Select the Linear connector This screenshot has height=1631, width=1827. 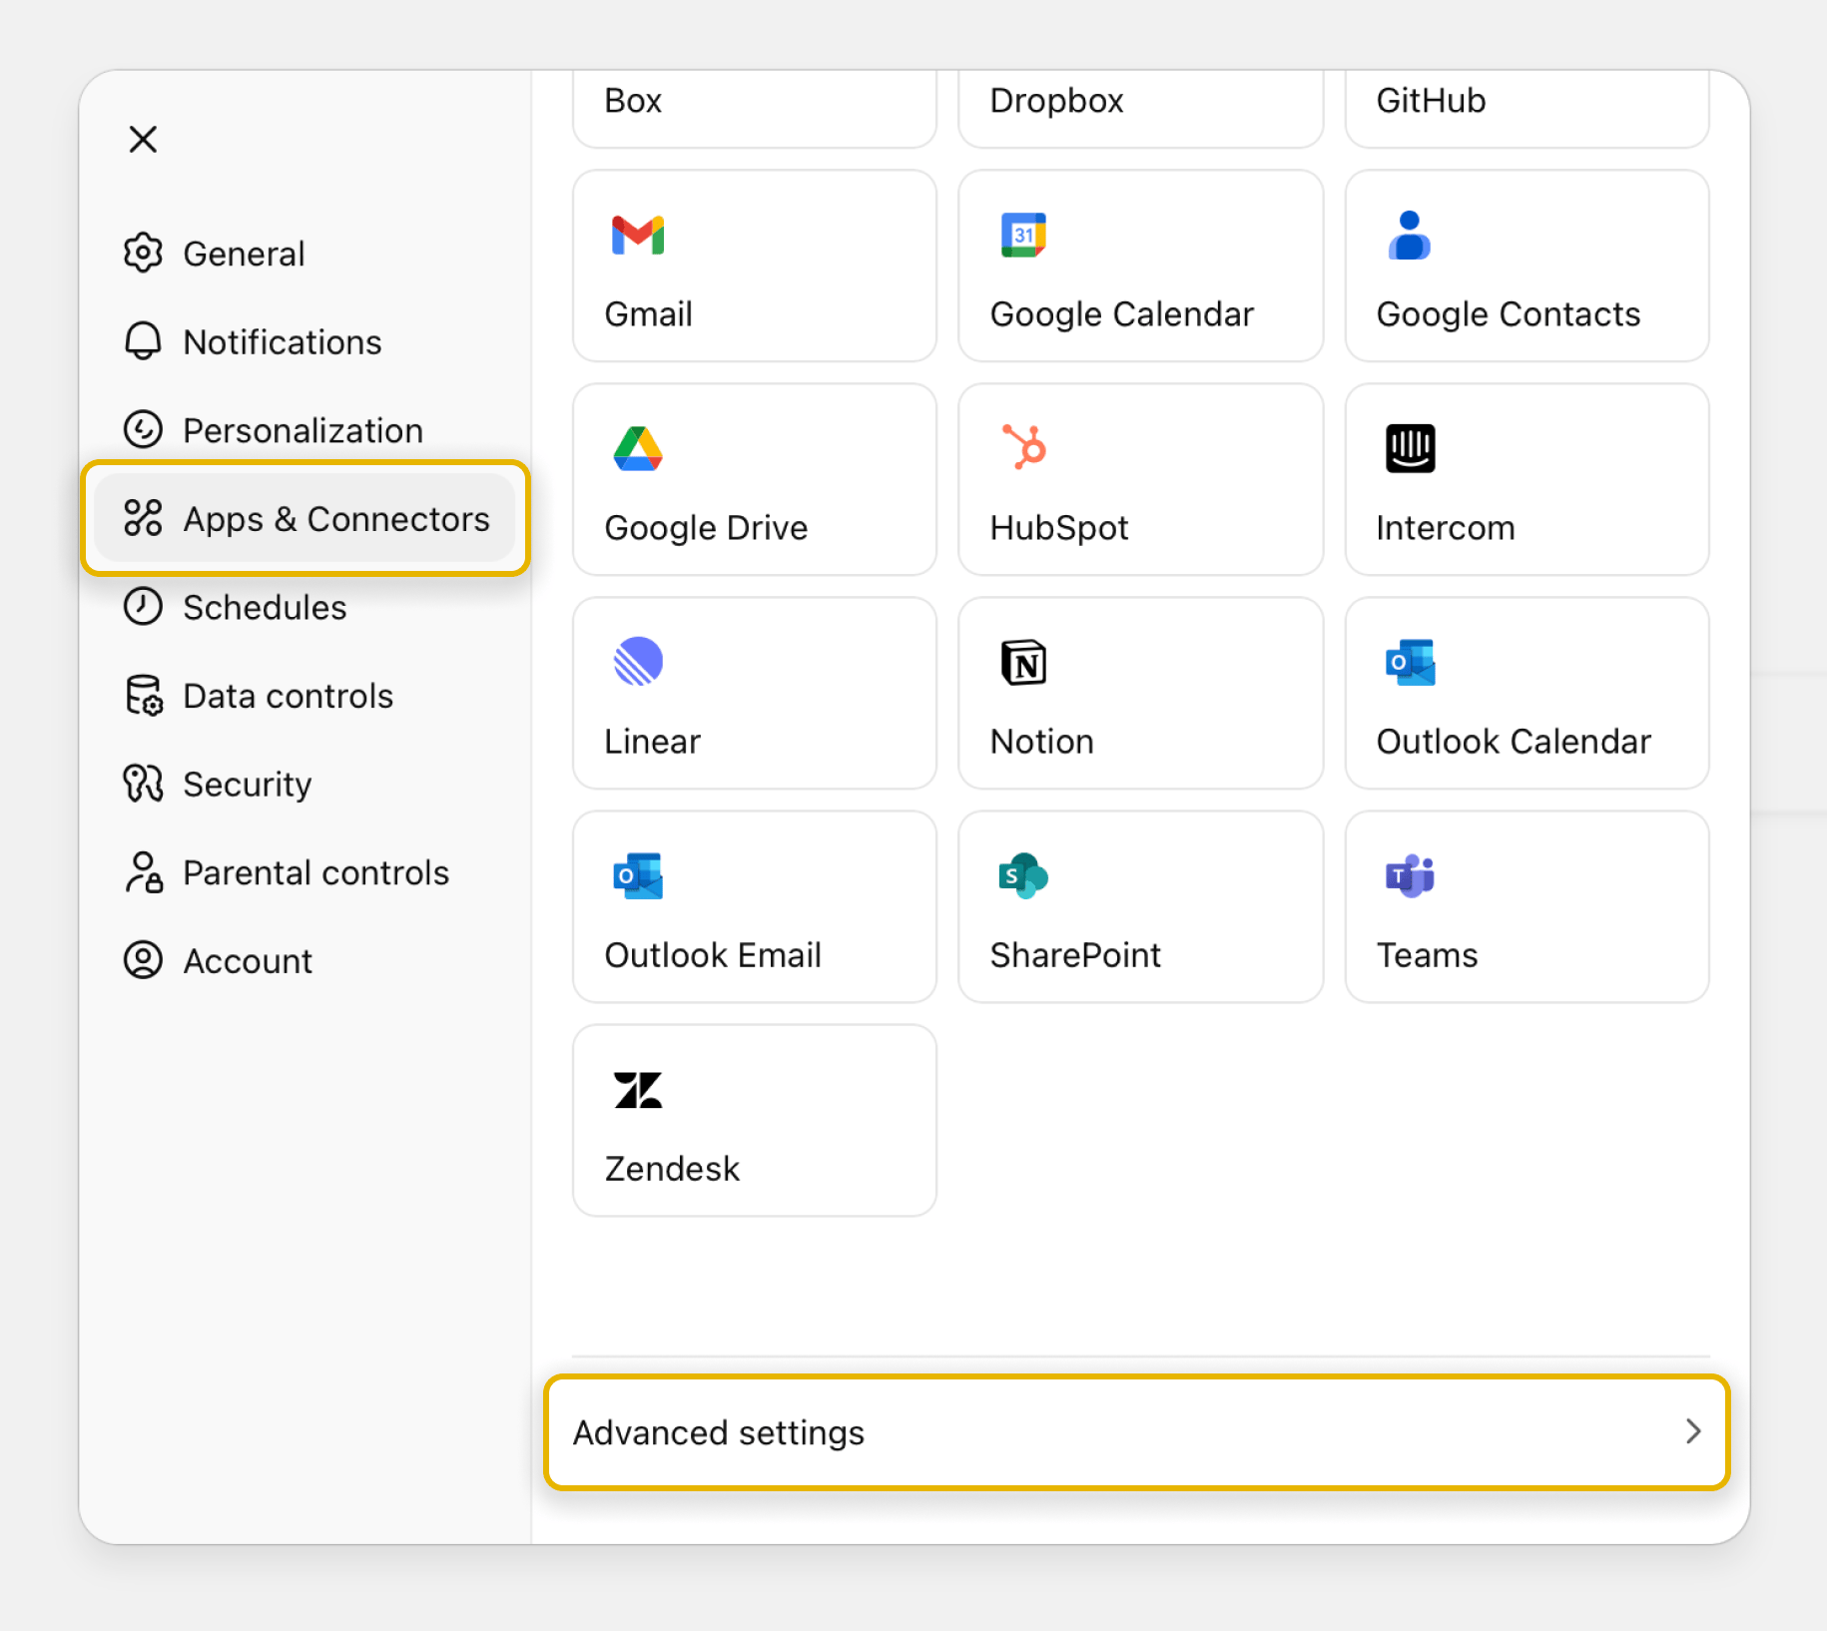753,693
